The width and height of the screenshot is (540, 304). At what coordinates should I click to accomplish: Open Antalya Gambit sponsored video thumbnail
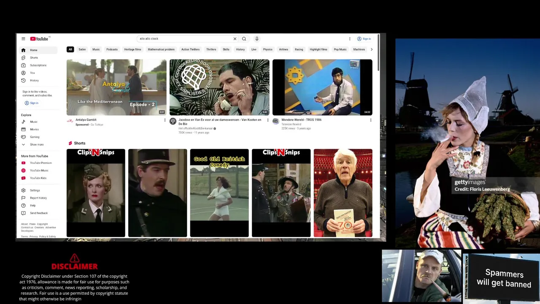[116, 87]
